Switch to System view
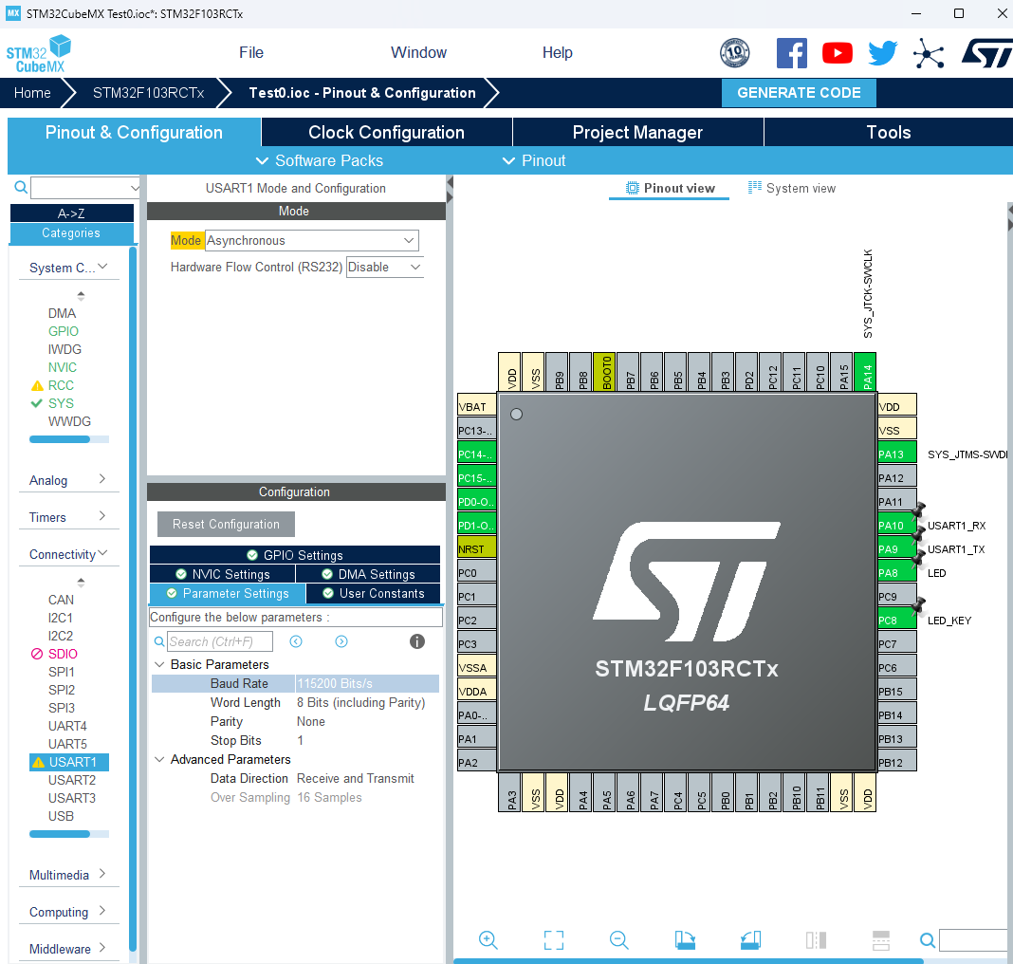This screenshot has height=964, width=1013. [792, 188]
